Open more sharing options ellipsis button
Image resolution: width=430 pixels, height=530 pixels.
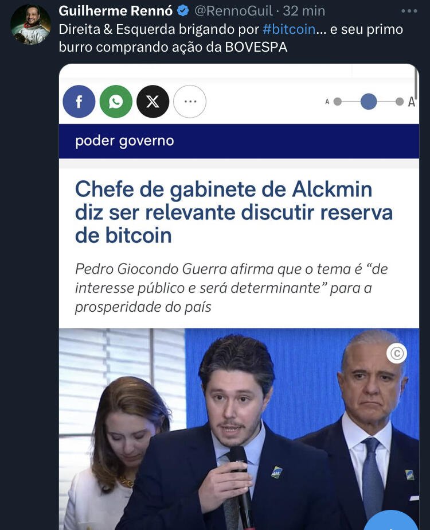point(190,102)
